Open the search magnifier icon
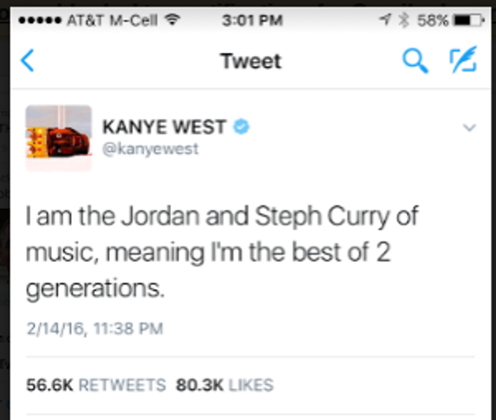 [x=416, y=60]
